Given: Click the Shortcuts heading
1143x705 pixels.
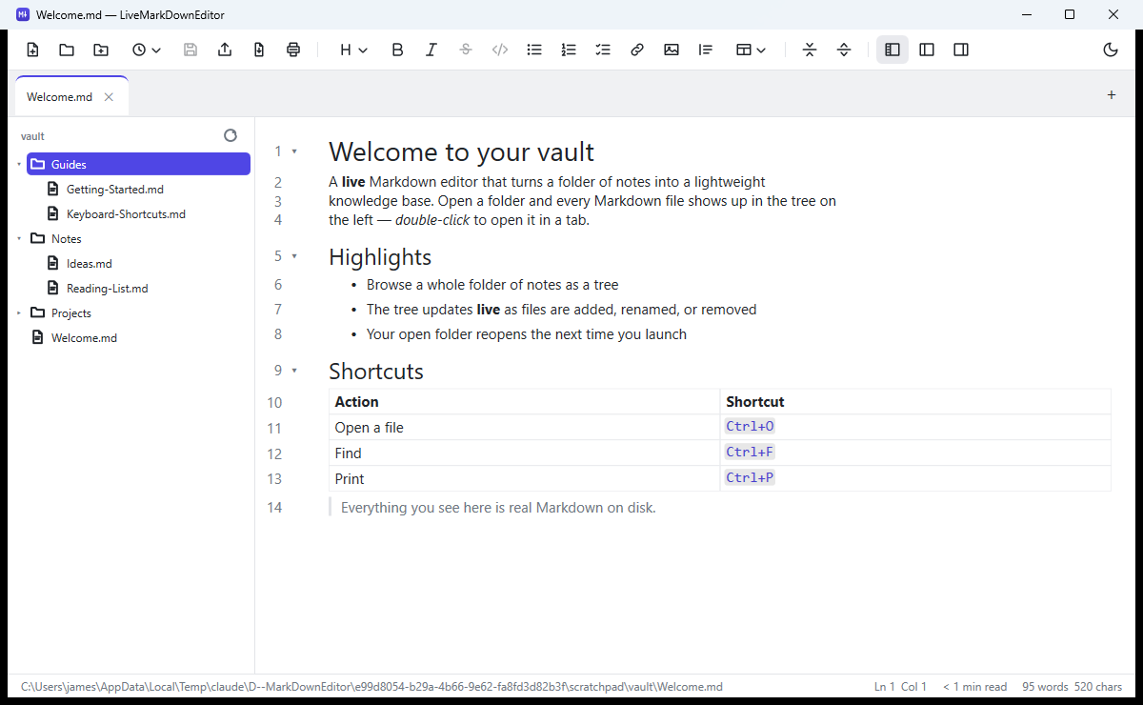Looking at the screenshot, I should click(376, 372).
